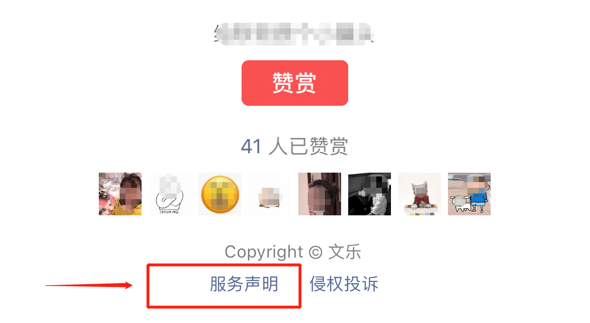Select the black-and-white photo avatar
Image resolution: width=590 pixels, height=323 pixels.
(370, 194)
